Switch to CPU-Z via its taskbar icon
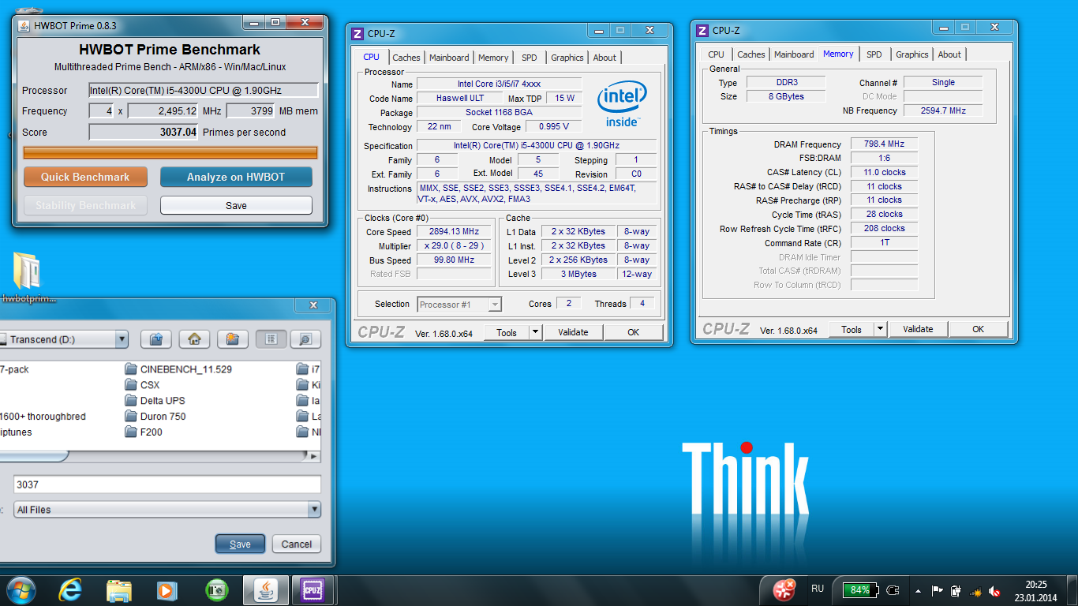 (313, 590)
